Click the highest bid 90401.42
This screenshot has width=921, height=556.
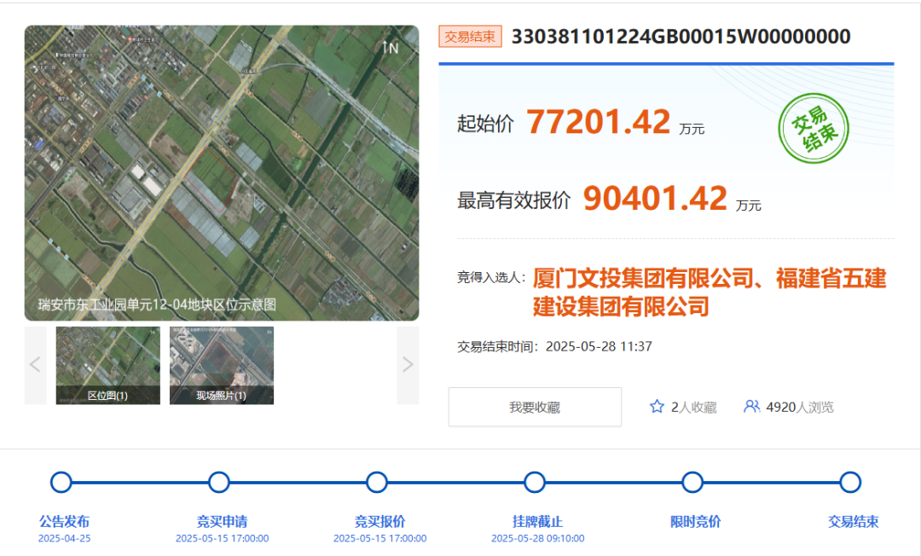tap(655, 198)
